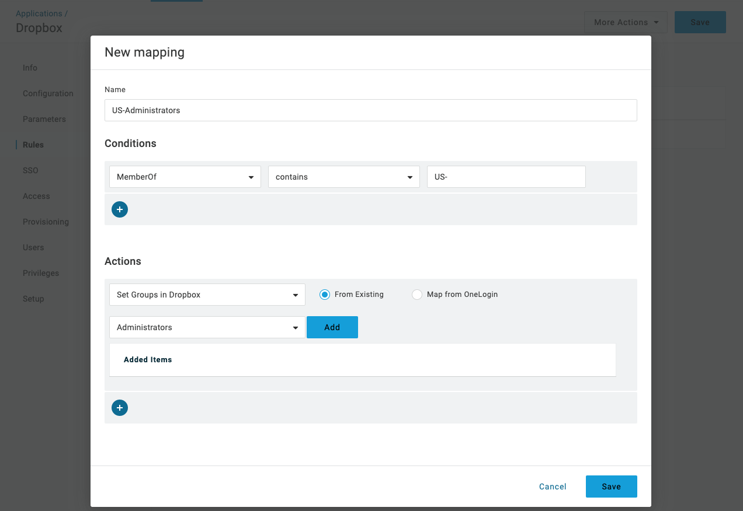Select the From Existing radio button
The image size is (743, 511).
(x=325, y=295)
